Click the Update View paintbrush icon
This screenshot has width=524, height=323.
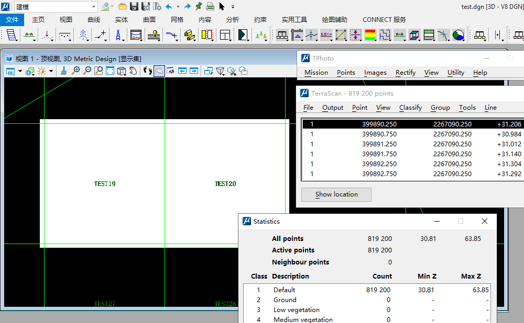point(64,71)
